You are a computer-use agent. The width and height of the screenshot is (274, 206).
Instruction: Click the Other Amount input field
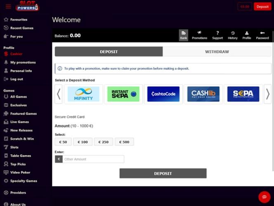click(x=93, y=159)
